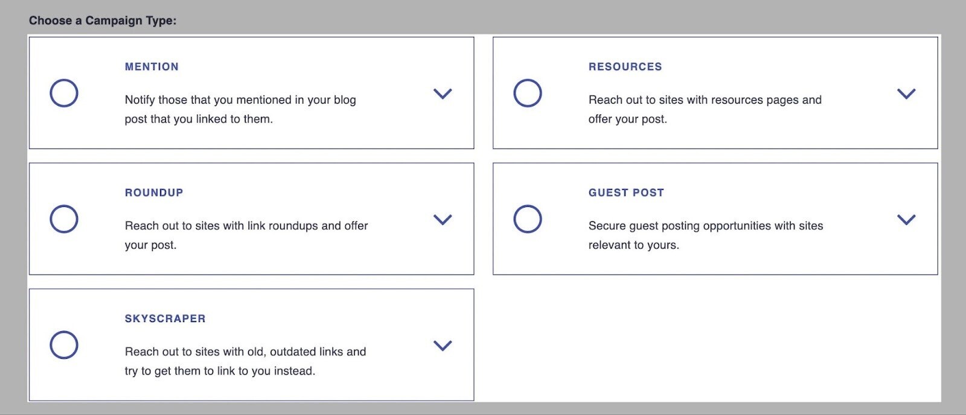Select the Guest Post campaign radio button
This screenshot has height=415, width=966.
tap(528, 220)
